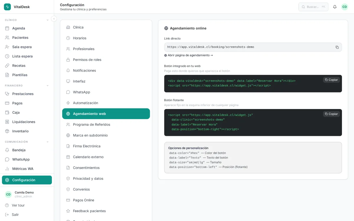Collapse the sidebar with the chevron handle
This screenshot has height=221, width=354.
pos(54,19)
